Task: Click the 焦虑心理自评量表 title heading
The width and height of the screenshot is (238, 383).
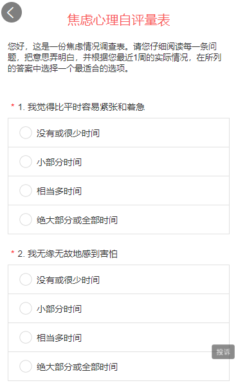Action: pos(118,20)
